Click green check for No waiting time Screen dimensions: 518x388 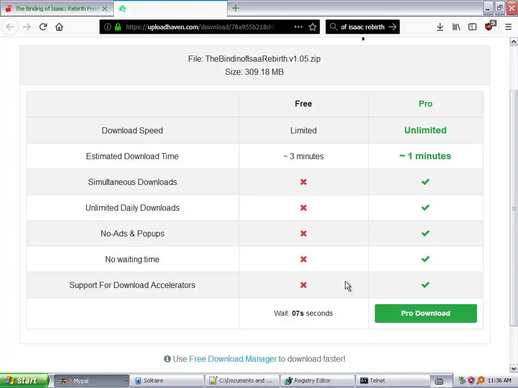[x=425, y=259]
